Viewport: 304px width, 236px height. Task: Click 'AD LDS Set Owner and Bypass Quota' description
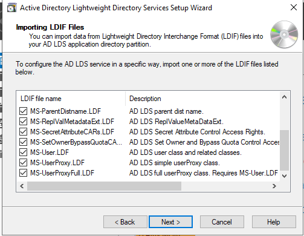(204, 142)
